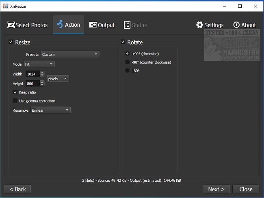Expand the Mode dropdown set to Fit
This screenshot has height=198, width=264.
coord(39,64)
